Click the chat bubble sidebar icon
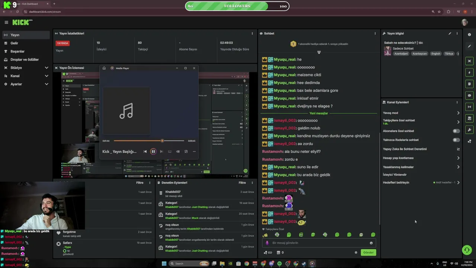This screenshot has width=476, height=268. (x=469, y=96)
